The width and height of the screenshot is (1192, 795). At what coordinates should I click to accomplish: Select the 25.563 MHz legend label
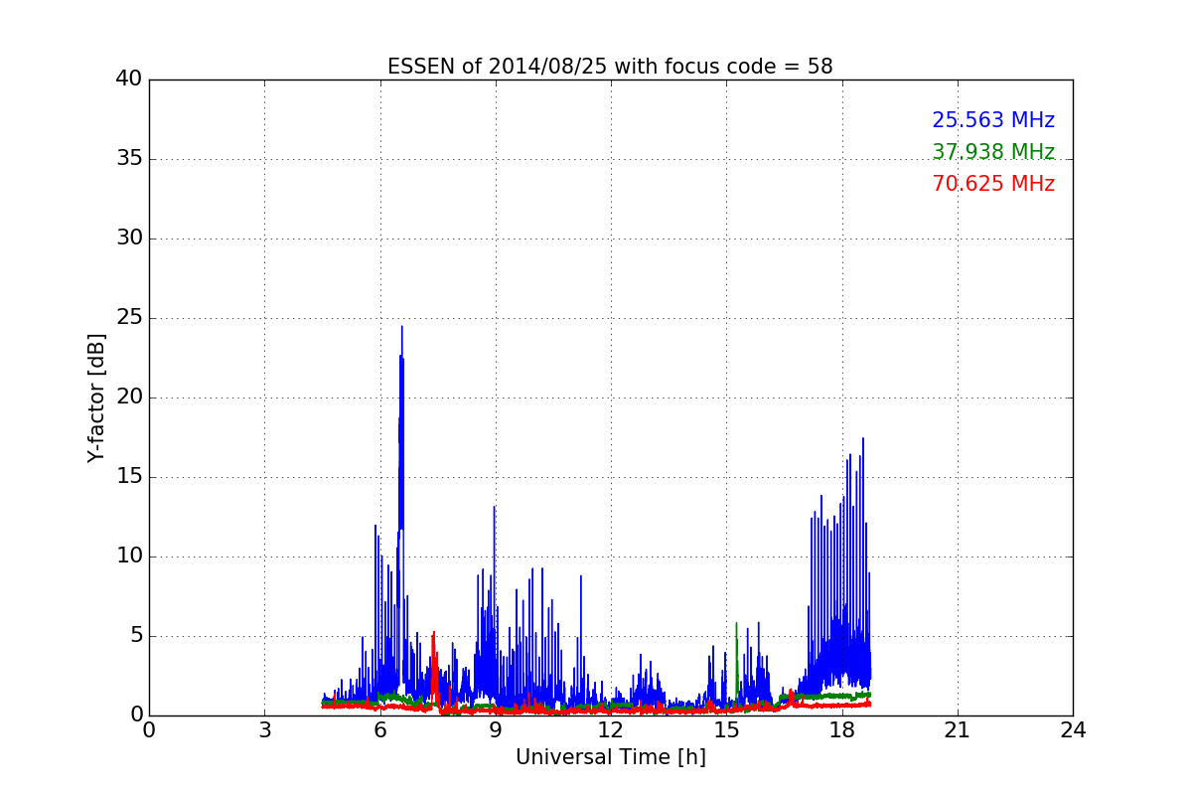point(993,120)
